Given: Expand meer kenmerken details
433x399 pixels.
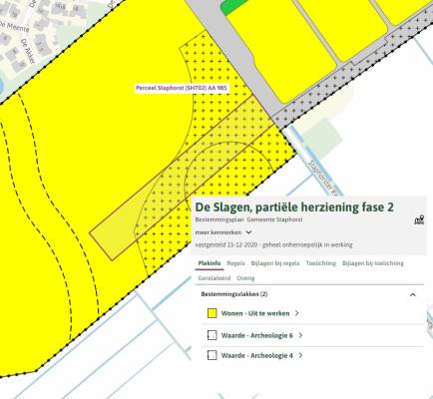Looking at the screenshot, I should [x=223, y=232].
